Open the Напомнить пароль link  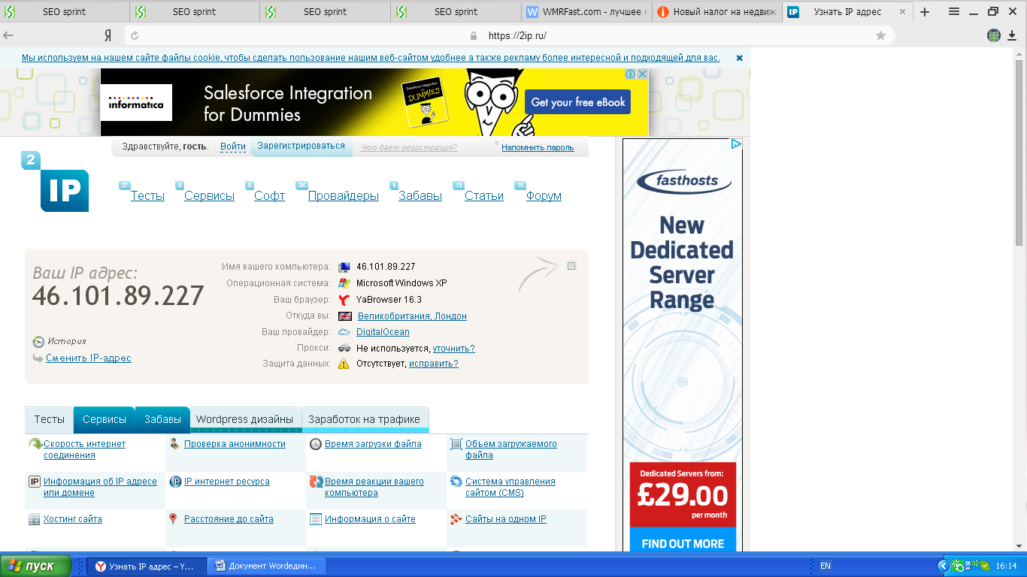click(x=538, y=148)
